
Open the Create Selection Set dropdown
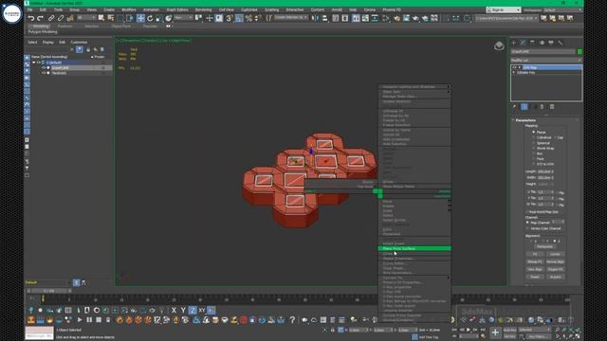tap(291, 18)
